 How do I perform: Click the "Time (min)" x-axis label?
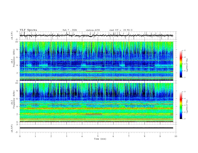point(100,139)
